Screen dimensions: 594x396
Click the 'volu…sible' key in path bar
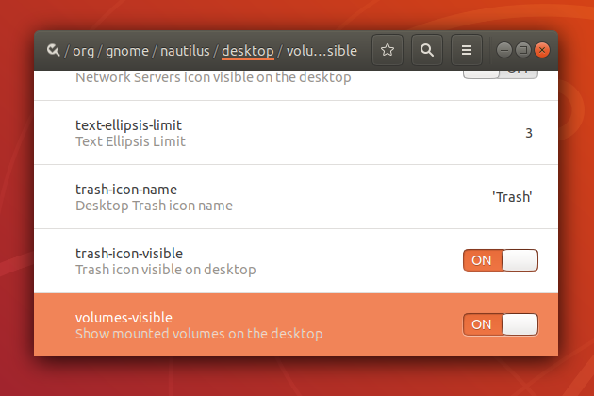coord(321,51)
